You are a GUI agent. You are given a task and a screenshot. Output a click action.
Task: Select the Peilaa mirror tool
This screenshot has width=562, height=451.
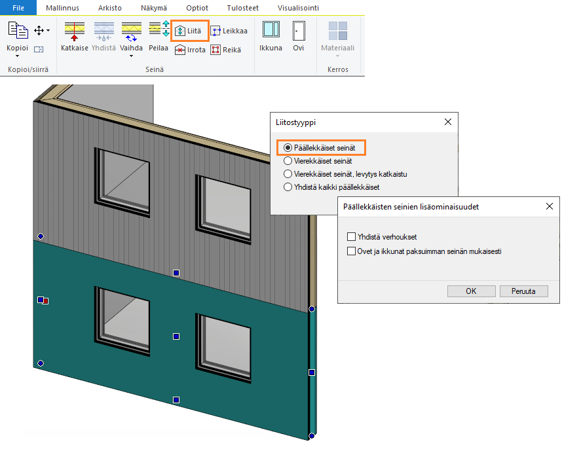coord(159,35)
